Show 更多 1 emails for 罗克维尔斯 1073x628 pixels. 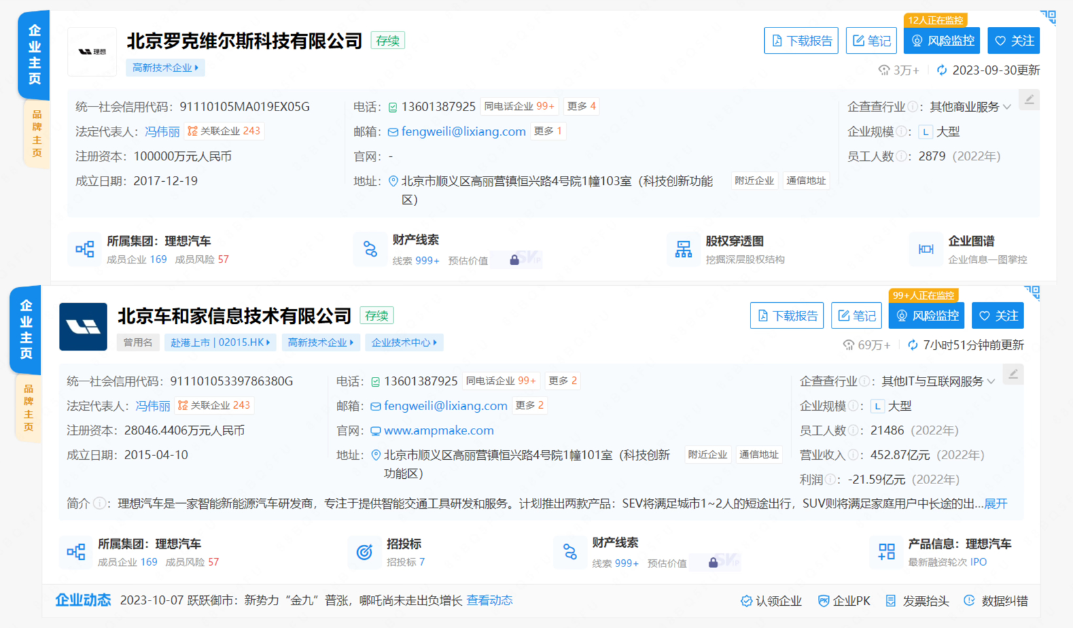548,131
